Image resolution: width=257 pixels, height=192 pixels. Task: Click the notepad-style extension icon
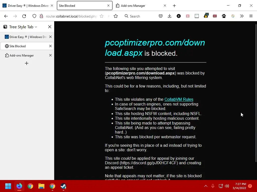click(197, 16)
